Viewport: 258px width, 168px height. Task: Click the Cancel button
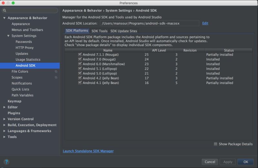click(x=210, y=162)
